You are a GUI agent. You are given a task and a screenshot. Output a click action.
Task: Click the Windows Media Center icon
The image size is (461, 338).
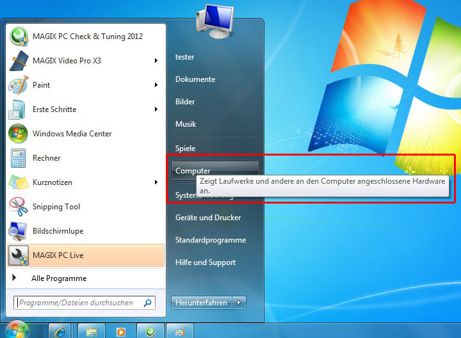point(18,134)
